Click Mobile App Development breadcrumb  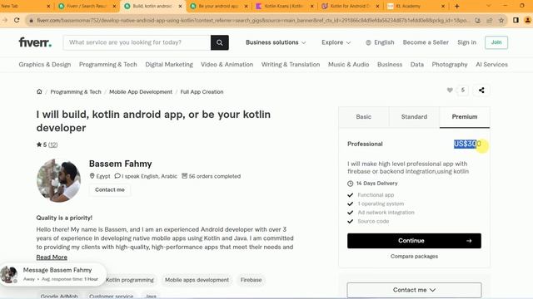(x=141, y=92)
